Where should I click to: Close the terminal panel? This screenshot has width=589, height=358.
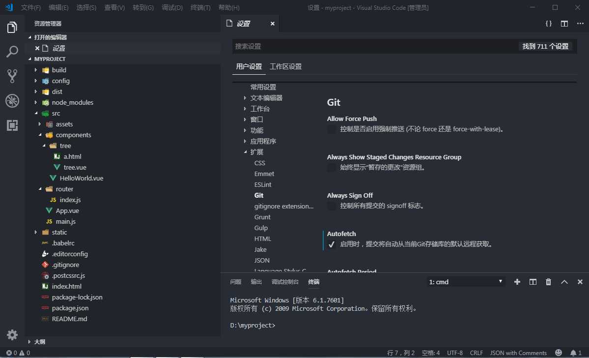(580, 282)
